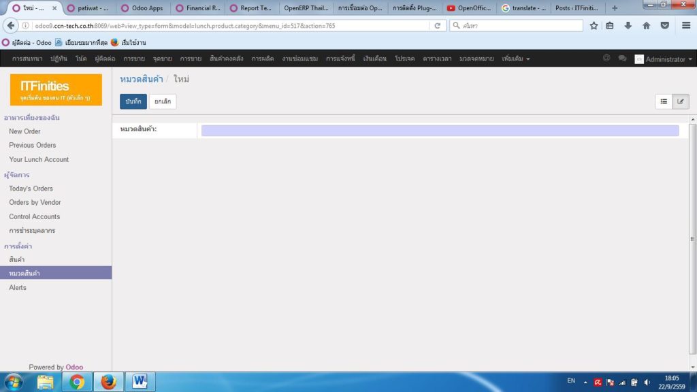697x392 pixels.
Task: Open the Firefox hamburger menu
Action: point(685,24)
